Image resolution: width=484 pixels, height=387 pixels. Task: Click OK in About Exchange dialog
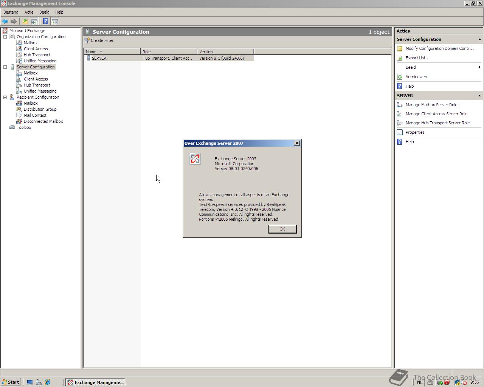[x=282, y=229]
